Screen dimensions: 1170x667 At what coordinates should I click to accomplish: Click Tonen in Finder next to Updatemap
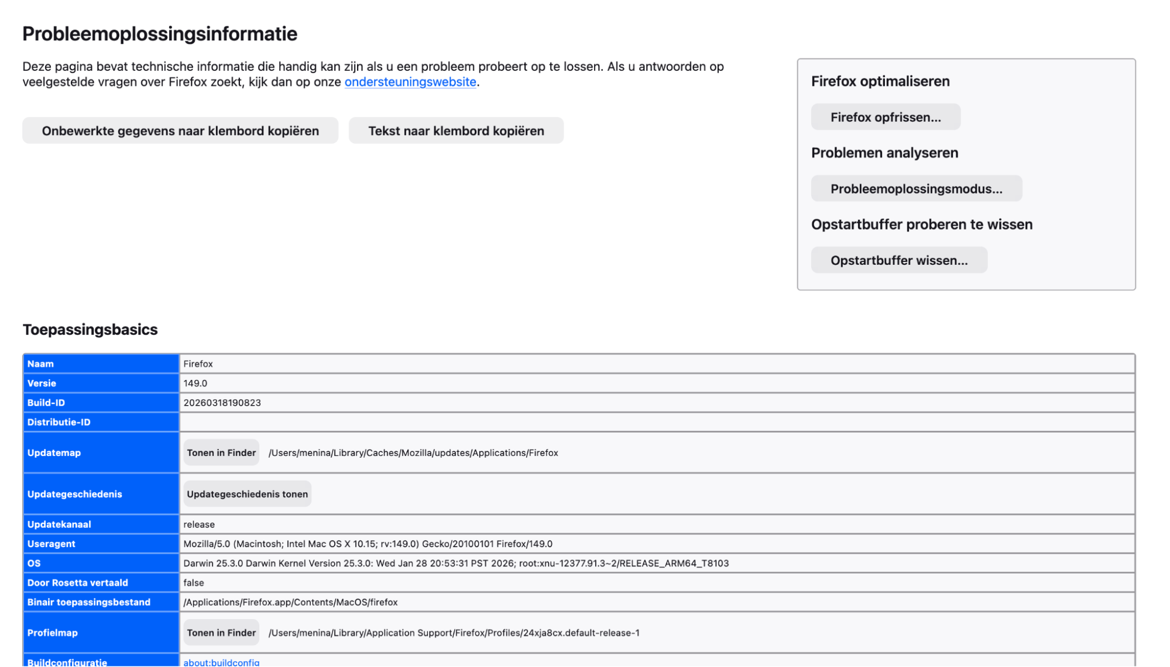click(x=221, y=452)
